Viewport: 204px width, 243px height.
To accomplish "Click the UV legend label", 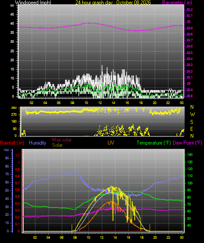I will click(111, 143).
